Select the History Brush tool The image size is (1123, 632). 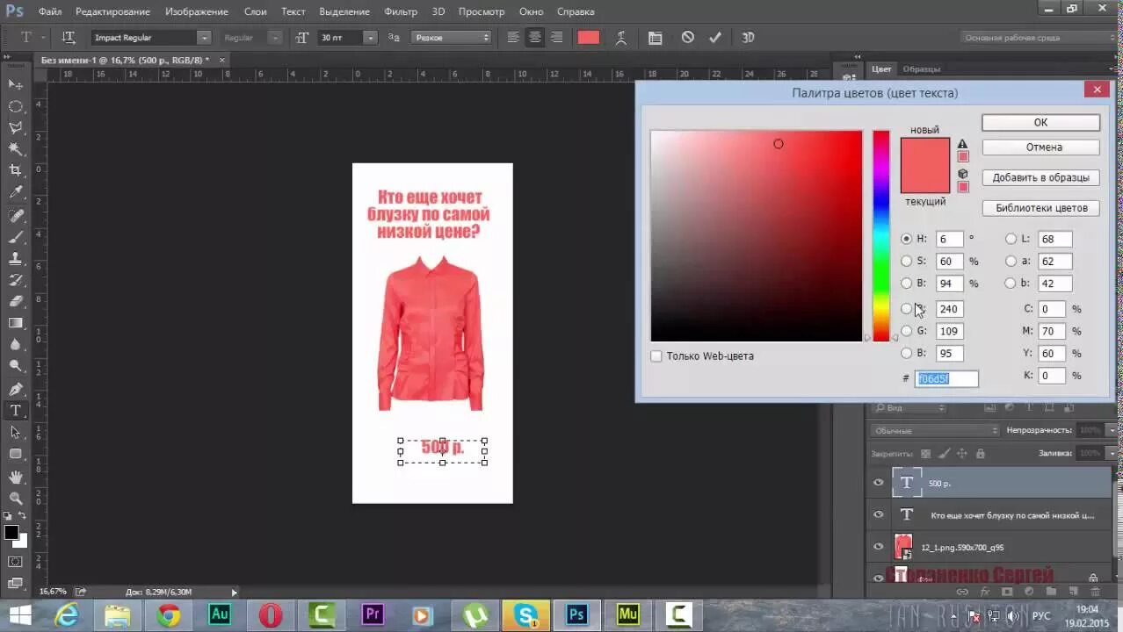[x=16, y=280]
